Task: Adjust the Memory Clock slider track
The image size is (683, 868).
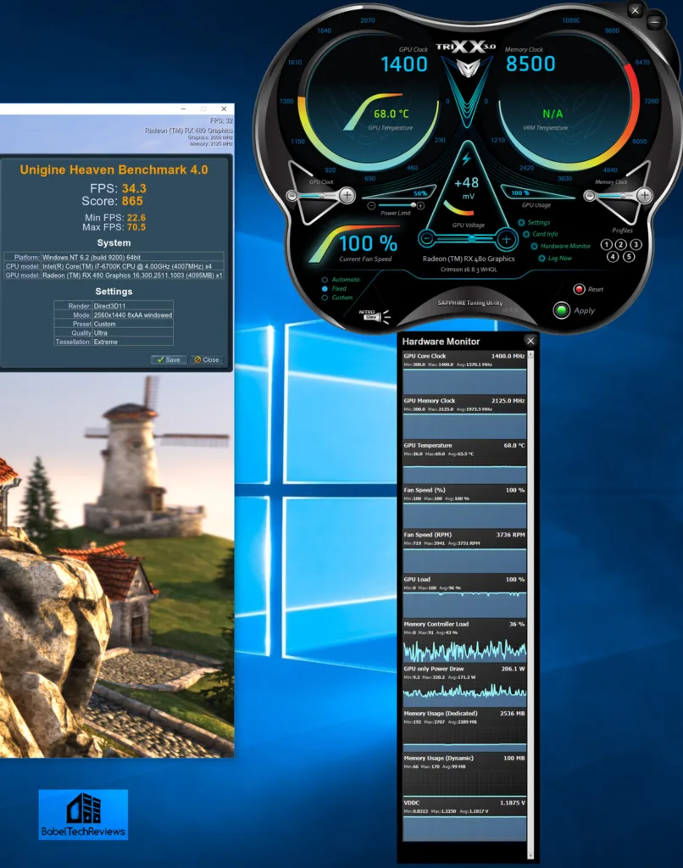Action: coord(617,196)
